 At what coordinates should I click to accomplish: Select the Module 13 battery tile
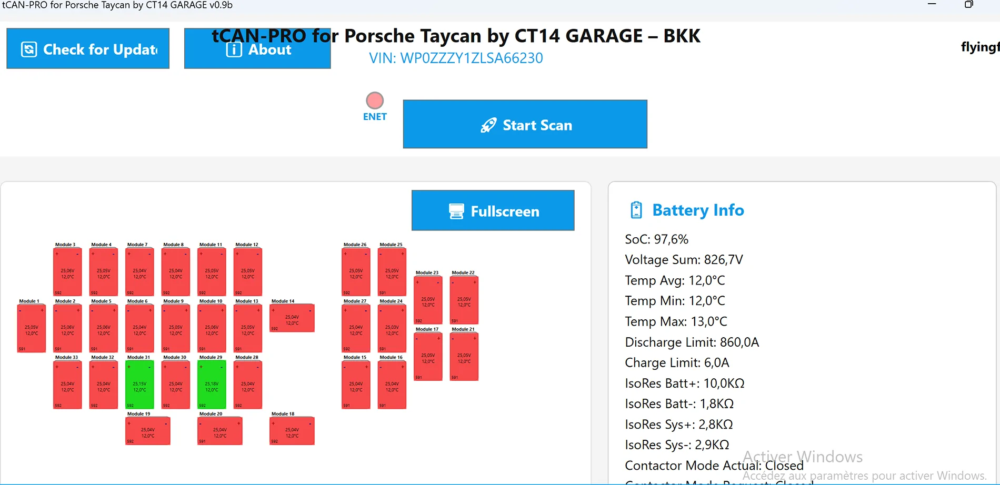click(x=248, y=328)
